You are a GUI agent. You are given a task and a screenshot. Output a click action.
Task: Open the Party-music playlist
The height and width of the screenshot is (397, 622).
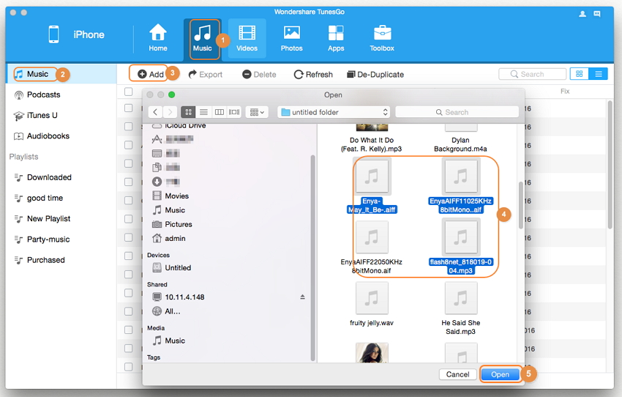coord(48,240)
